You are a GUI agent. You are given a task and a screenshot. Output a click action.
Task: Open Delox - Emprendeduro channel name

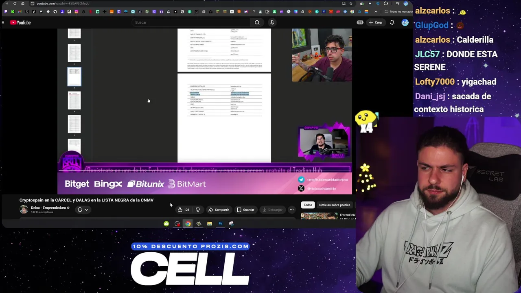[48, 208]
